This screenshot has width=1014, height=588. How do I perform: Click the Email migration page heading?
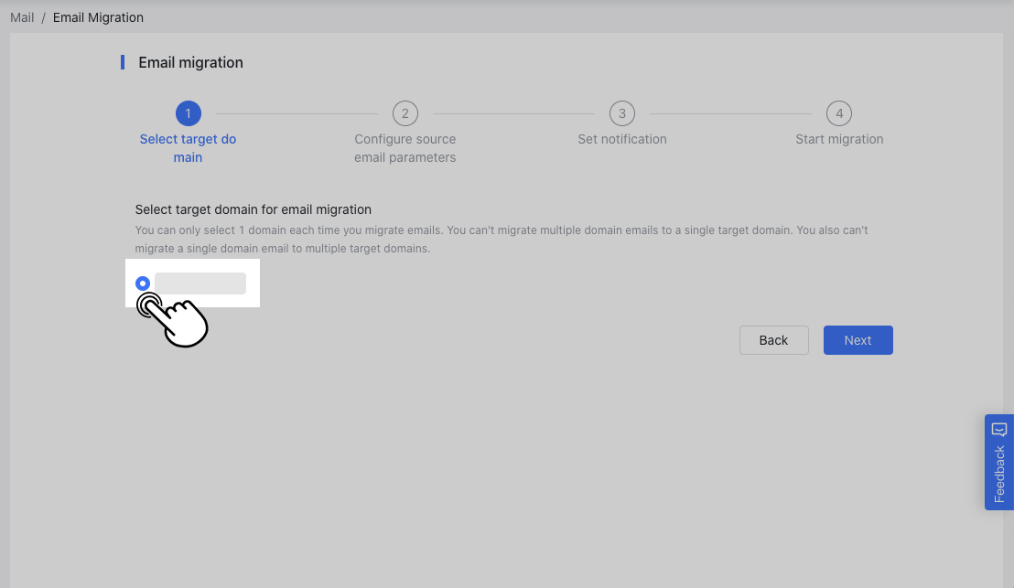[x=189, y=61]
